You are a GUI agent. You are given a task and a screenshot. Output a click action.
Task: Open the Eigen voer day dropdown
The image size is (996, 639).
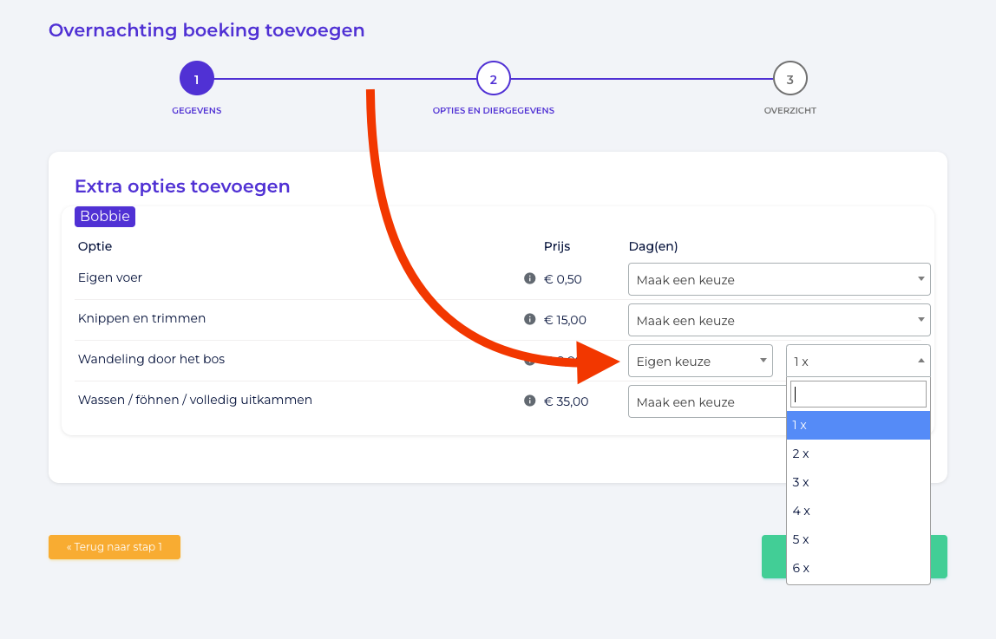(779, 279)
